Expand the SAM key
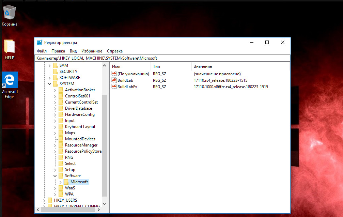The height and width of the screenshot is (217, 343). pyautogui.click(x=49, y=66)
